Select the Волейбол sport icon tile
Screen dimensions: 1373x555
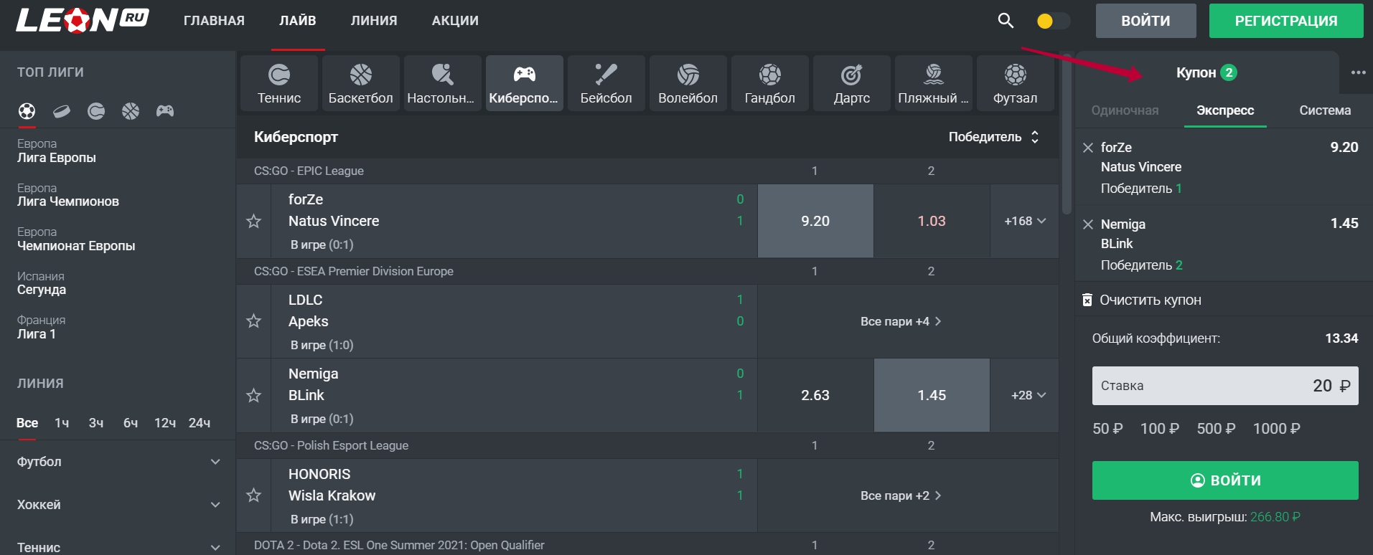coord(688,83)
